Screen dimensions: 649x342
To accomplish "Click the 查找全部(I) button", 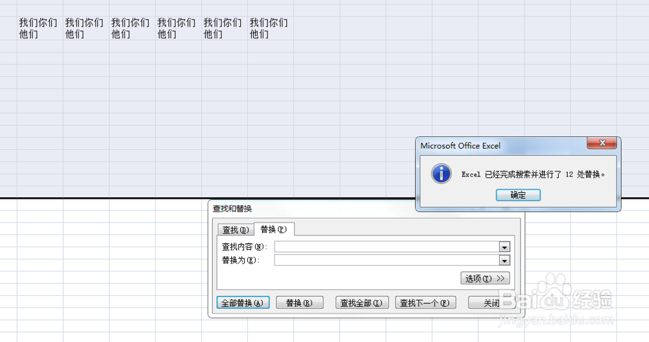I will 361,302.
